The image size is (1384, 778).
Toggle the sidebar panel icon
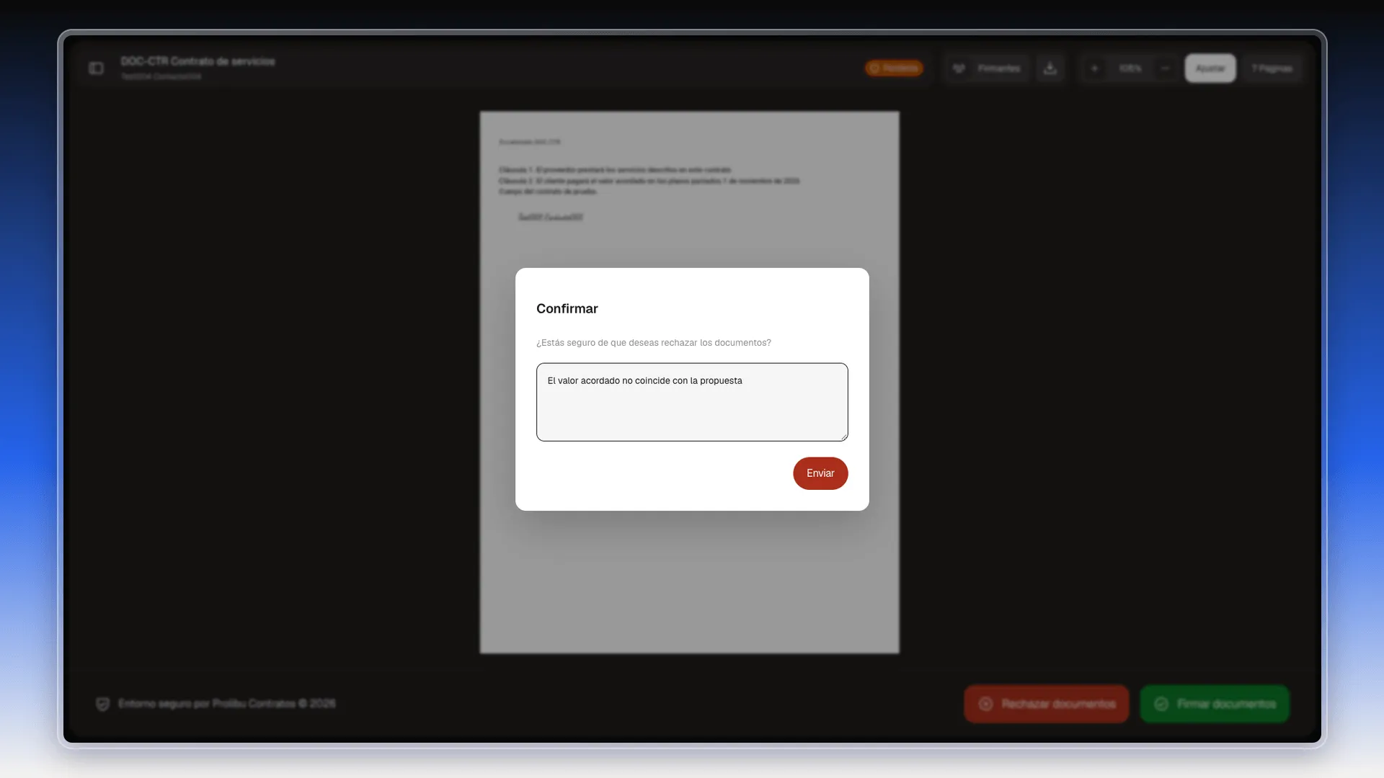[x=96, y=68]
